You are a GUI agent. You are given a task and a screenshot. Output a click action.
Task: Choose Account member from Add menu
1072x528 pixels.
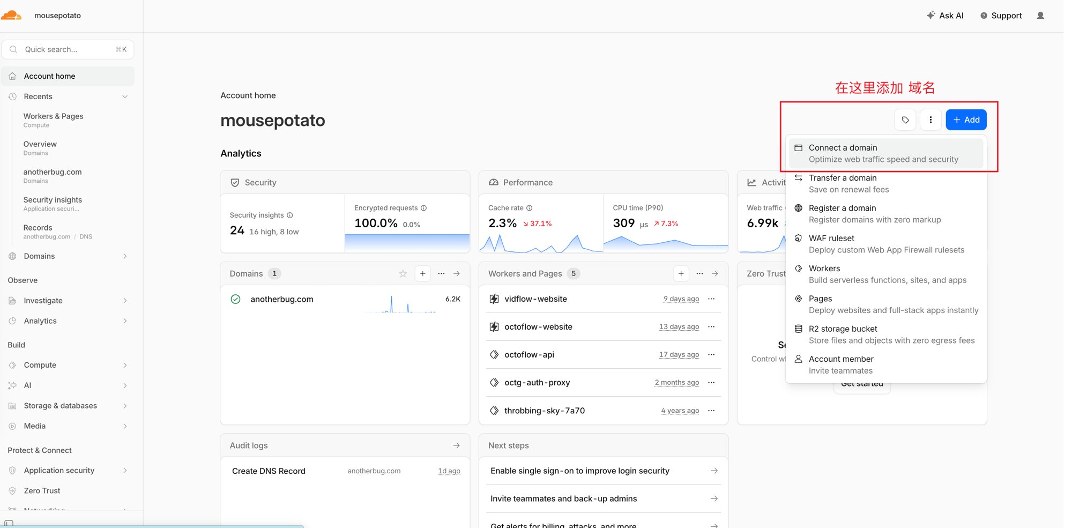tap(885, 365)
